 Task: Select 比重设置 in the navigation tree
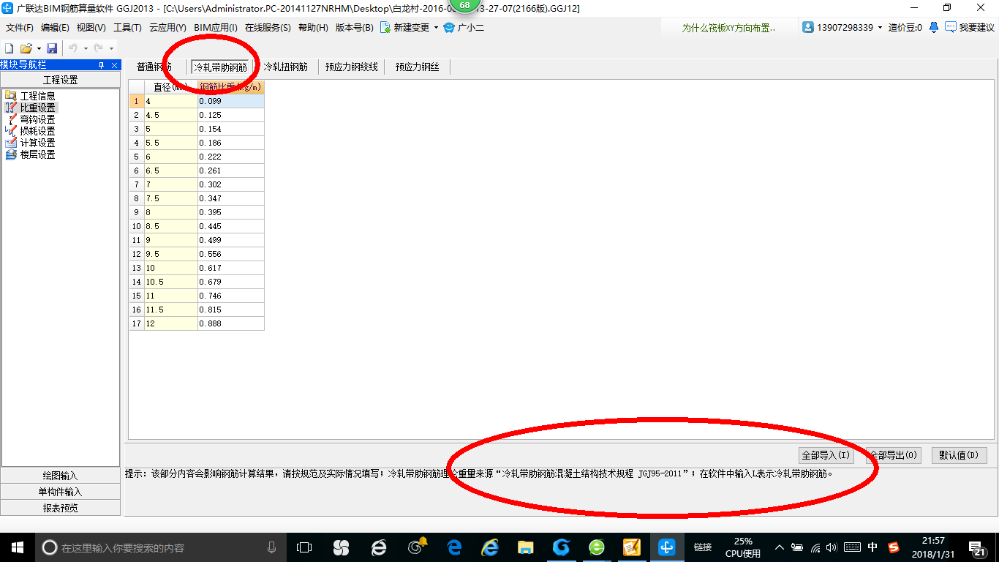click(37, 108)
